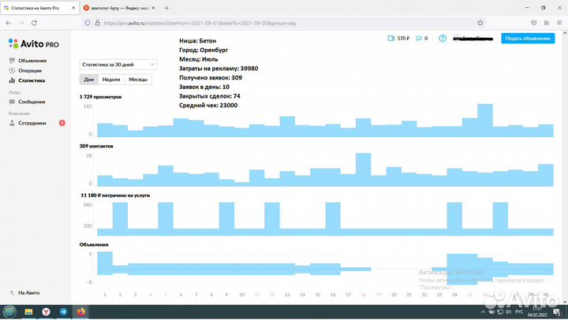Launch Telegram from the taskbar
The image size is (568, 320).
click(x=63, y=311)
